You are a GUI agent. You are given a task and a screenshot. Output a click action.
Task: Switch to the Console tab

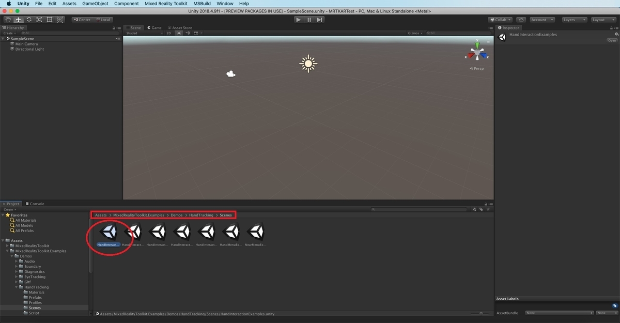35,204
